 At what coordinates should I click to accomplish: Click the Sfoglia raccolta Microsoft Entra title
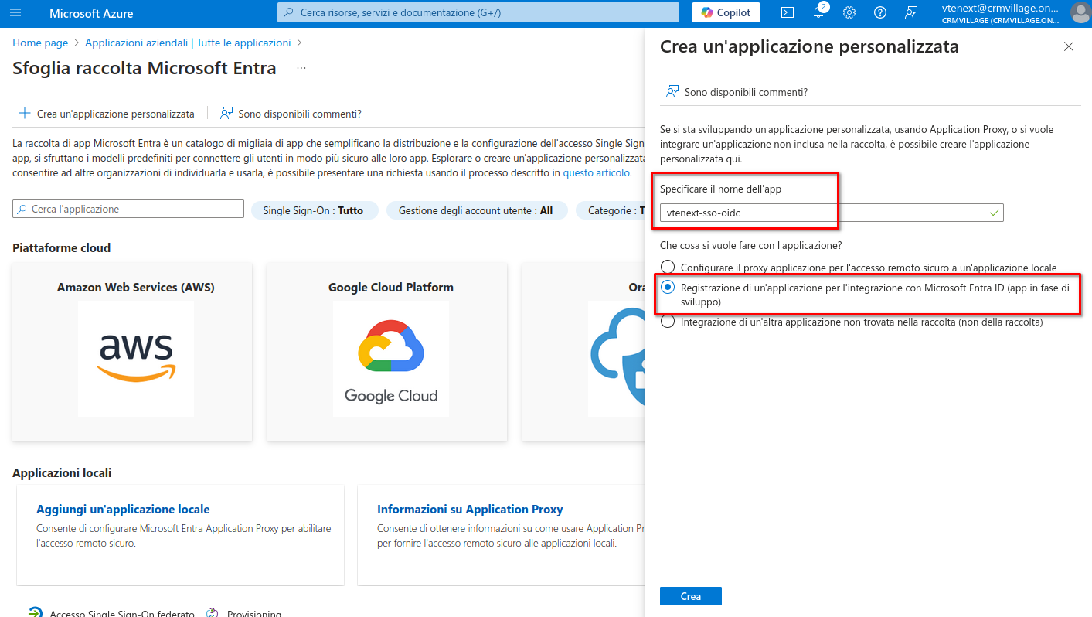pyautogui.click(x=145, y=68)
